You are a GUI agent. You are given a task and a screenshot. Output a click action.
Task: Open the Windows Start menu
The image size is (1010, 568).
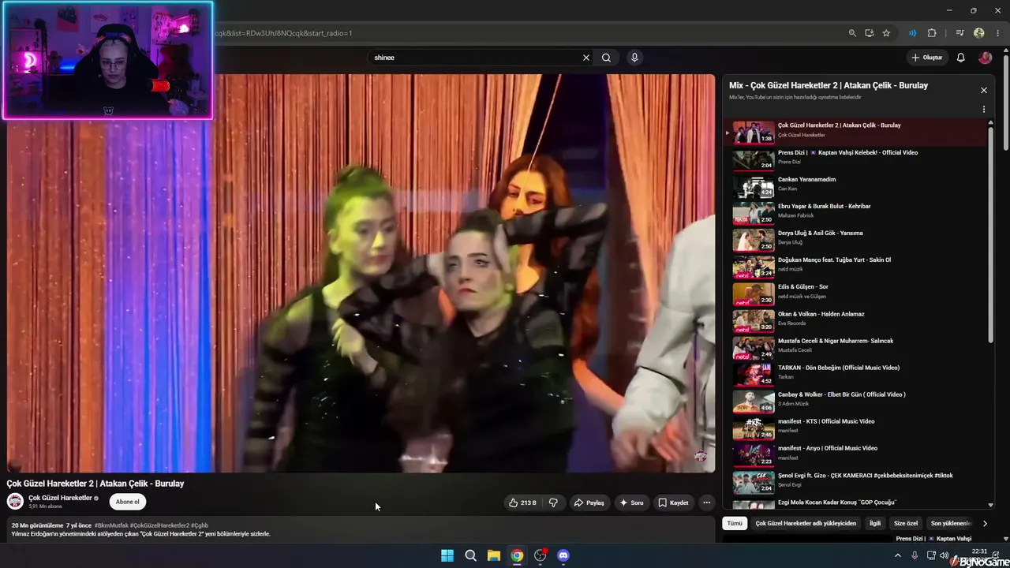(x=447, y=555)
